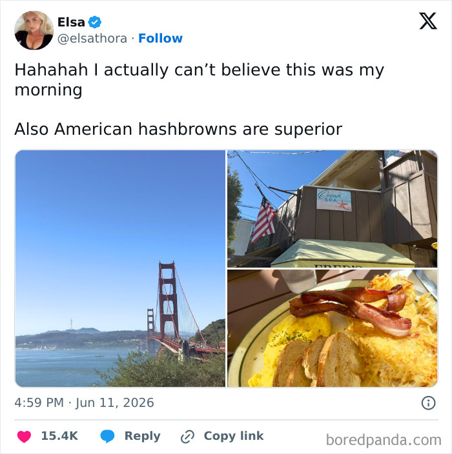This screenshot has width=452, height=454.
Task: Open the Ocean Spa building photo
Action: click(x=333, y=208)
